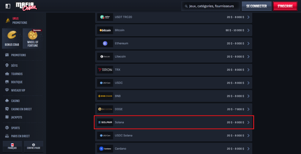301x154 pixels.
Task: Toggle the sidebar panel icon
Action: click(x=8, y=6)
